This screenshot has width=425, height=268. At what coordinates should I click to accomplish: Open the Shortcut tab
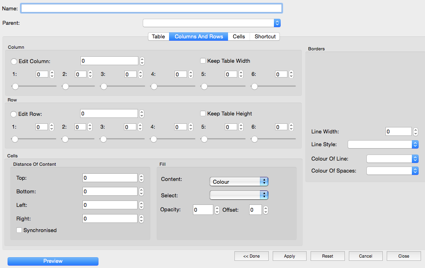click(265, 36)
